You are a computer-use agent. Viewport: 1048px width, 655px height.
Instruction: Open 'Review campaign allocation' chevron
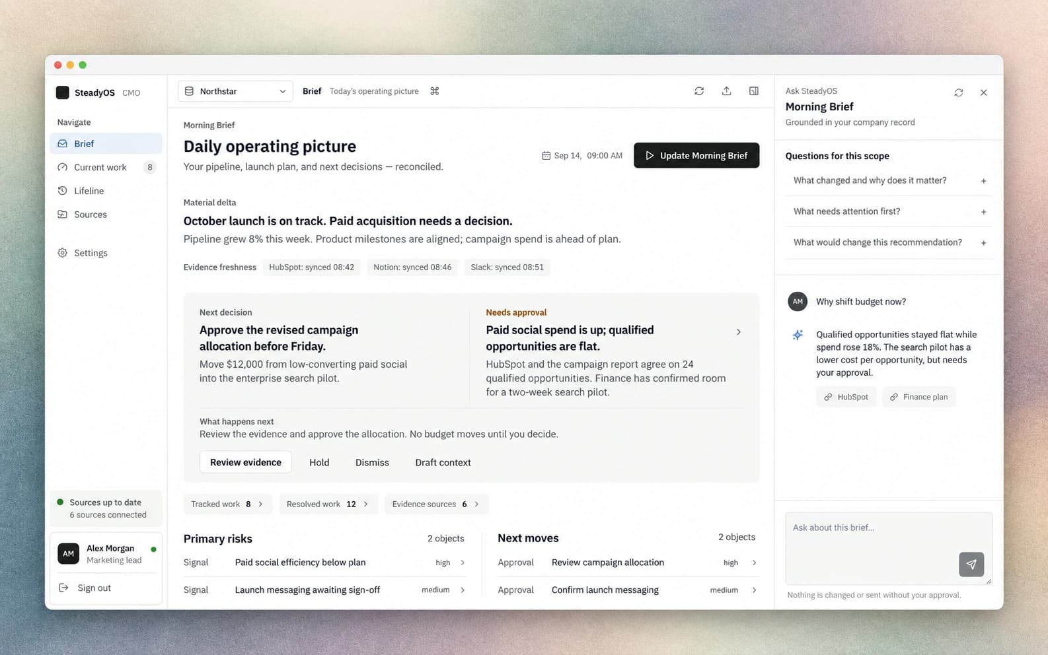click(x=754, y=563)
